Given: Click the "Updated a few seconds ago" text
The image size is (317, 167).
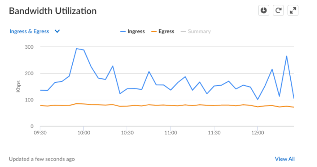Looking at the screenshot, I should tap(42, 159).
